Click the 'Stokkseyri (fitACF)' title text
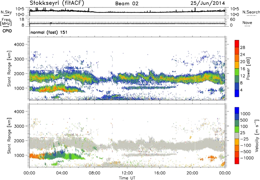260x180 pixels. [57, 3]
